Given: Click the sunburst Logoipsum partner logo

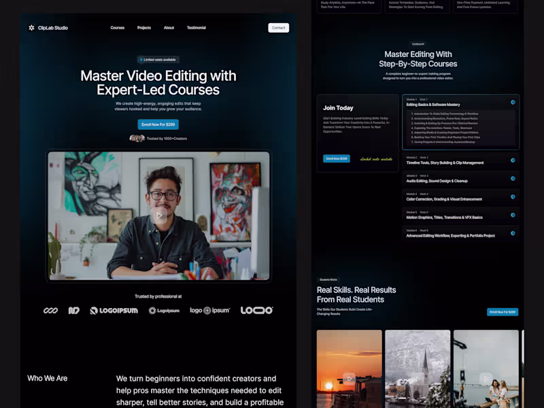Looking at the screenshot, I should pos(164,311).
